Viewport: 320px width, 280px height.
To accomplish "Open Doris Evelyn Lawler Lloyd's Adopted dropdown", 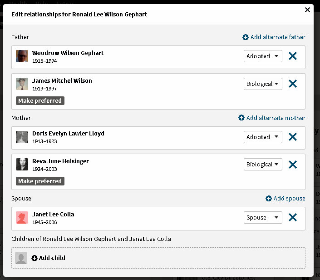I will (263, 137).
